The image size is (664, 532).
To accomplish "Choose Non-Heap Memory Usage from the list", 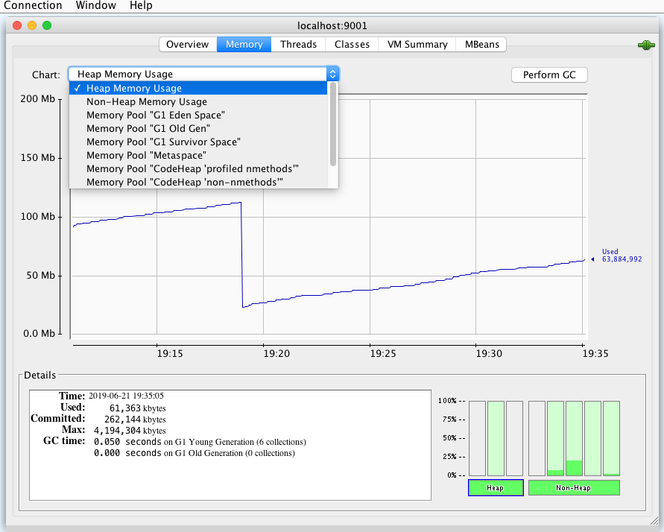I will pyautogui.click(x=146, y=102).
